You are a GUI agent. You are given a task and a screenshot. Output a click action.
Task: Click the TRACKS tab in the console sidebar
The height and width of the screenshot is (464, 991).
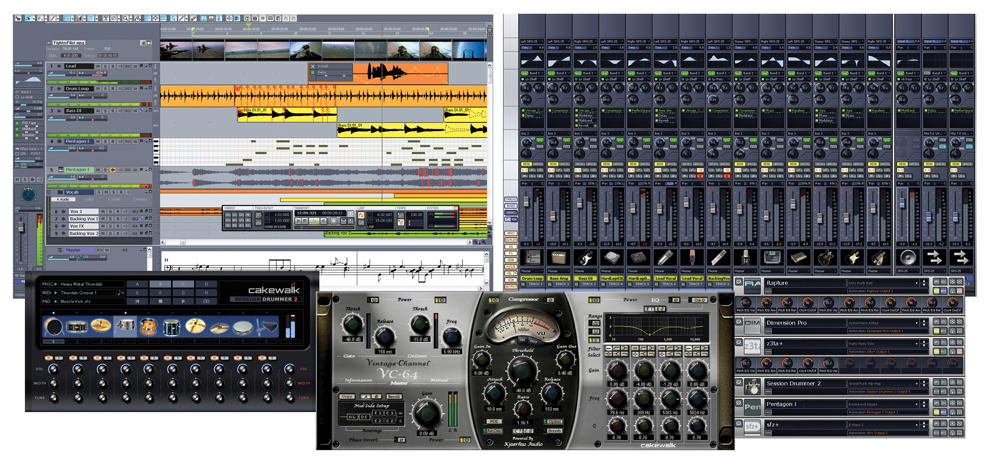click(x=511, y=200)
